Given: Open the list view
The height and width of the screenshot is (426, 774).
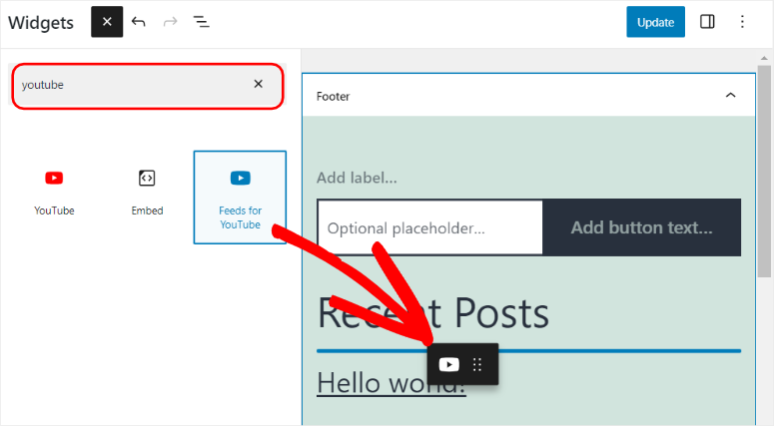Looking at the screenshot, I should coord(201,22).
